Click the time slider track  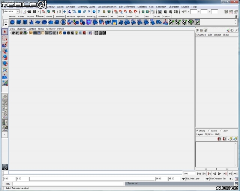[95, 173]
